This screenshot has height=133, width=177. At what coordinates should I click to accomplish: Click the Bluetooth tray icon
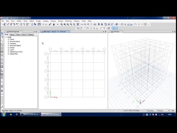point(150,114)
